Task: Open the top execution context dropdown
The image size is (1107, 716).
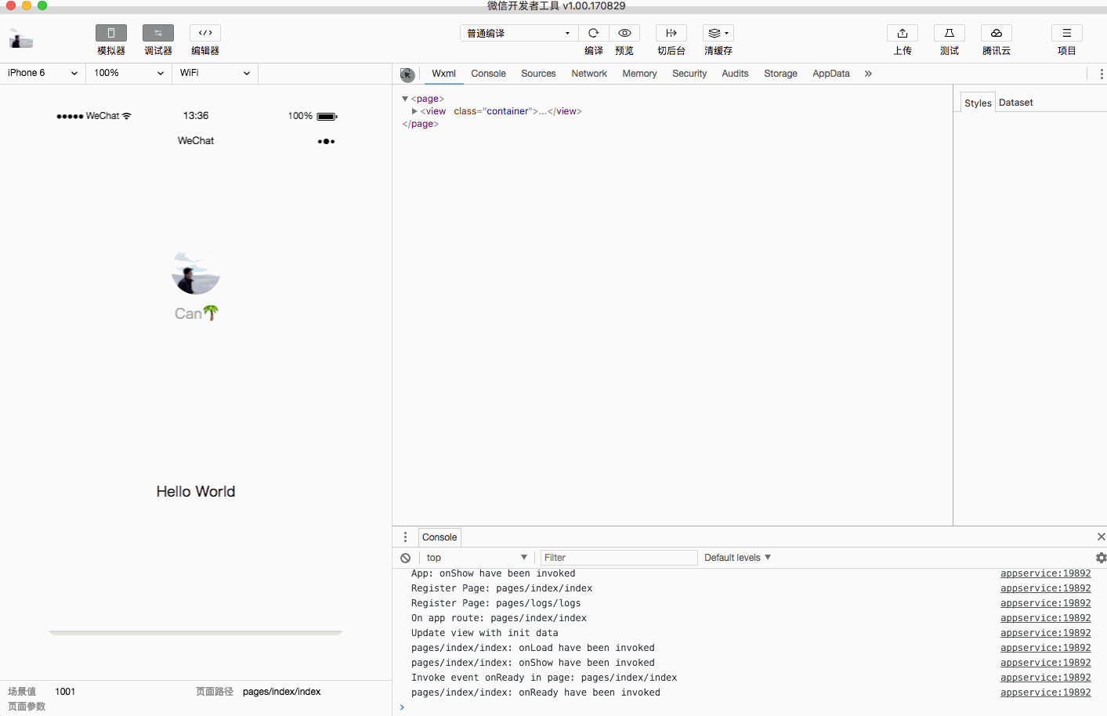Action: click(x=476, y=558)
